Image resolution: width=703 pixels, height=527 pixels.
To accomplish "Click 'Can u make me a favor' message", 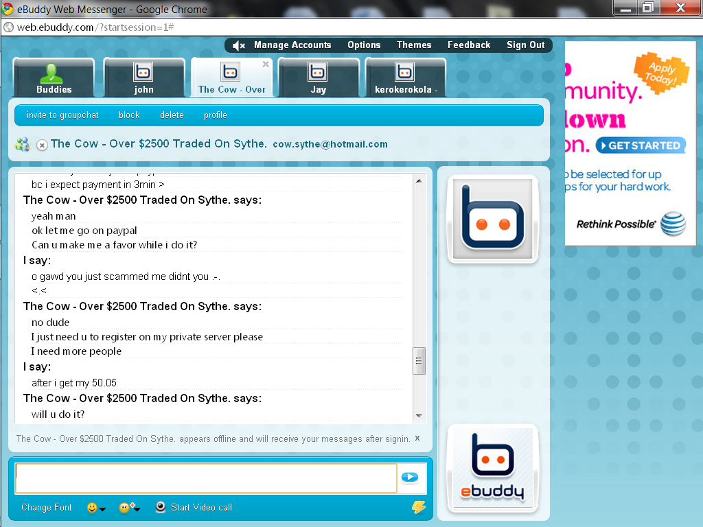I will coord(115,245).
